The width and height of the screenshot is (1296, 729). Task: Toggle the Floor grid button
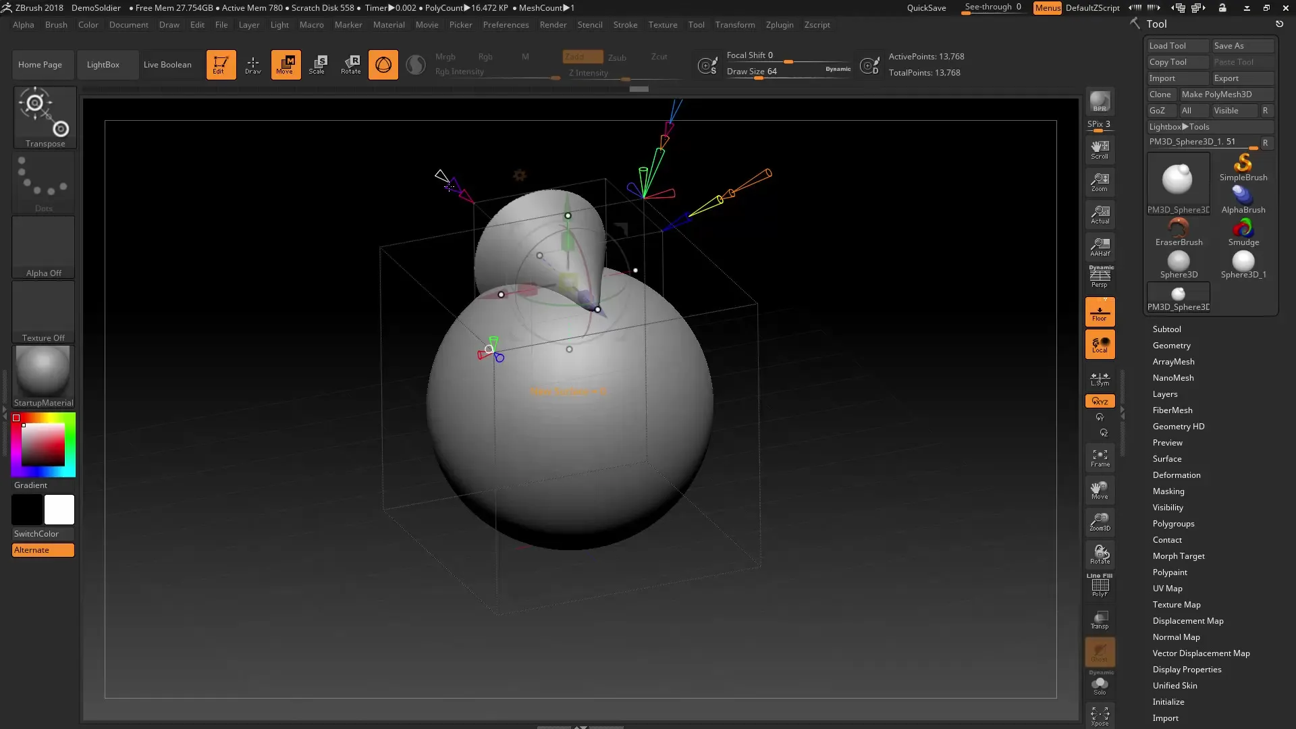click(1100, 313)
